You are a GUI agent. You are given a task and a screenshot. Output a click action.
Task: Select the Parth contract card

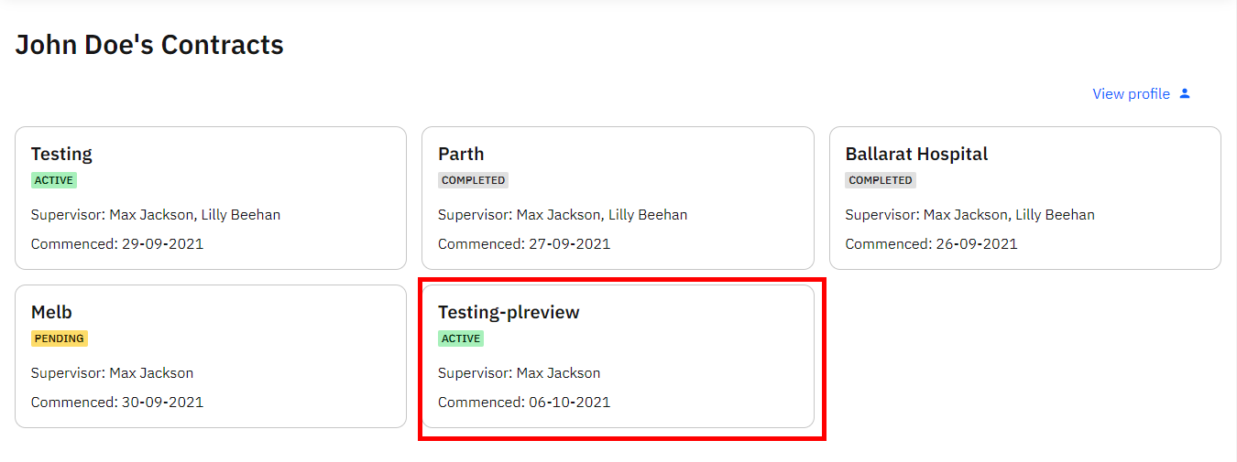(x=618, y=198)
